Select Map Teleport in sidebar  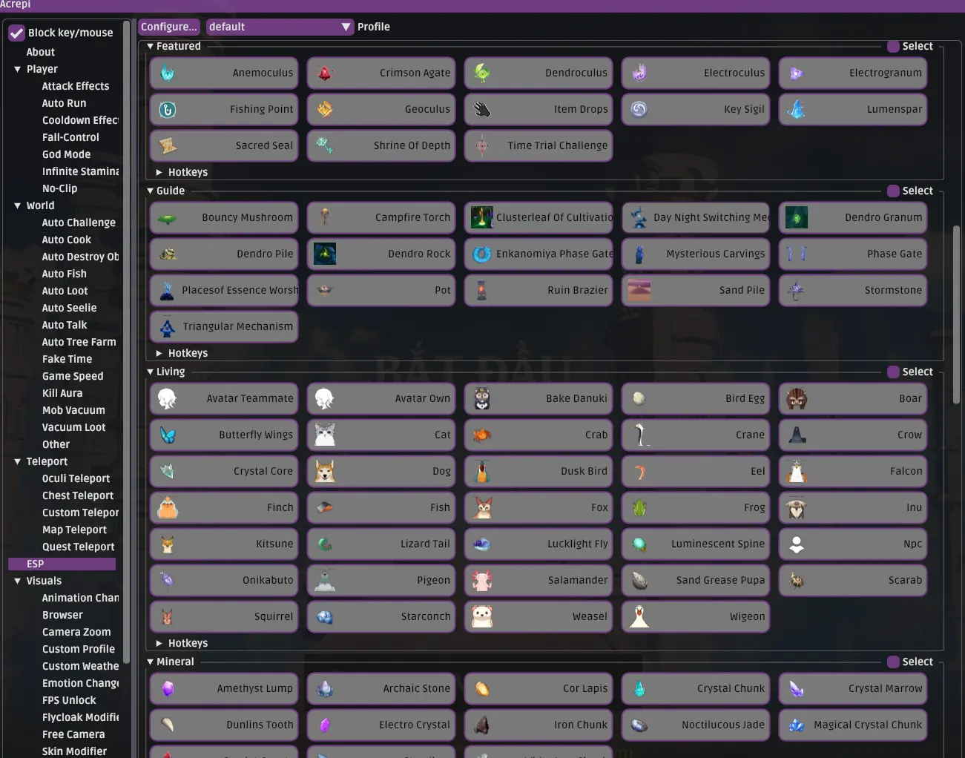[74, 530]
